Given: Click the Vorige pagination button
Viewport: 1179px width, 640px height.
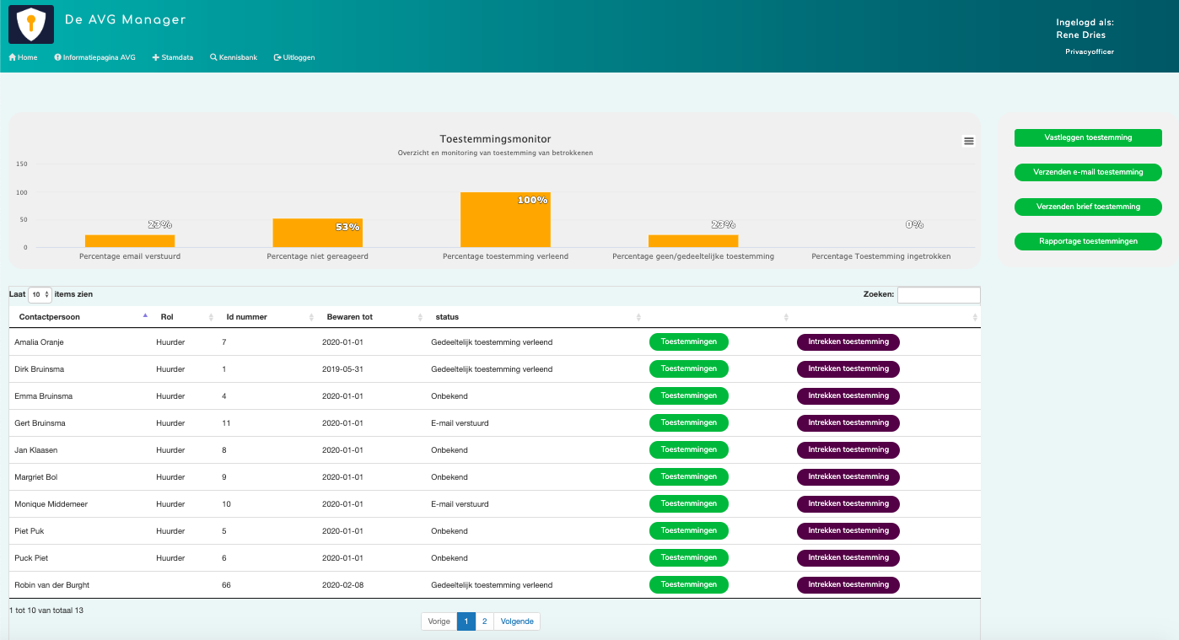Looking at the screenshot, I should [439, 621].
